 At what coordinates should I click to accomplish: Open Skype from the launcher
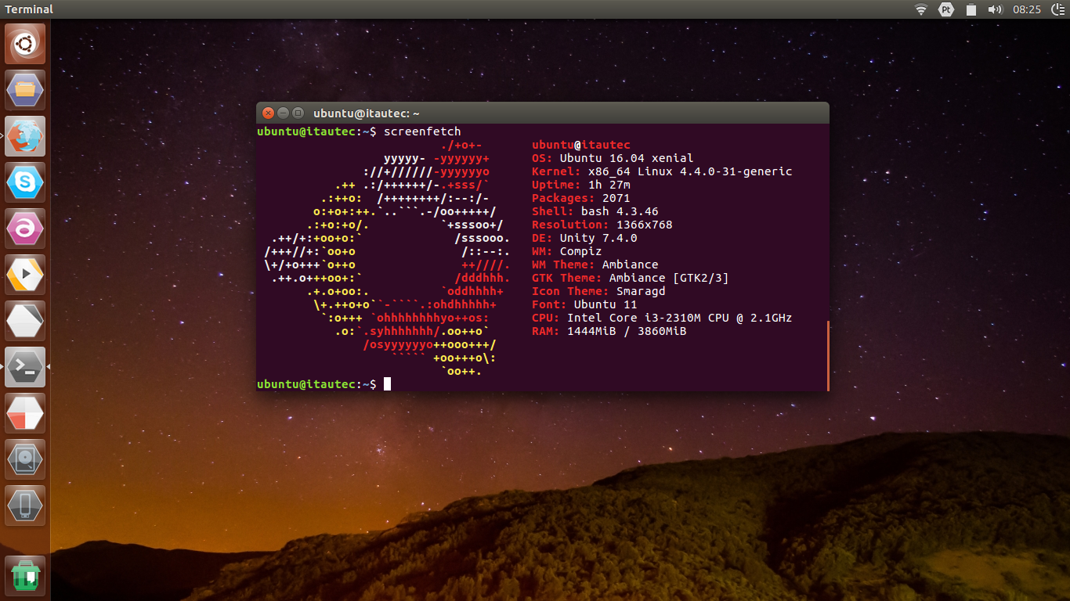click(25, 182)
